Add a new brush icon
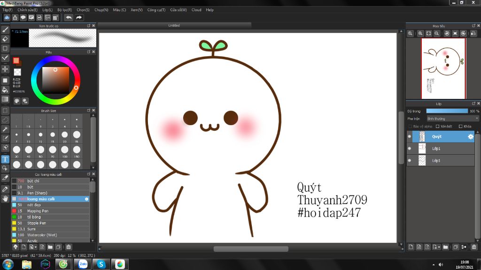 pos(23,247)
